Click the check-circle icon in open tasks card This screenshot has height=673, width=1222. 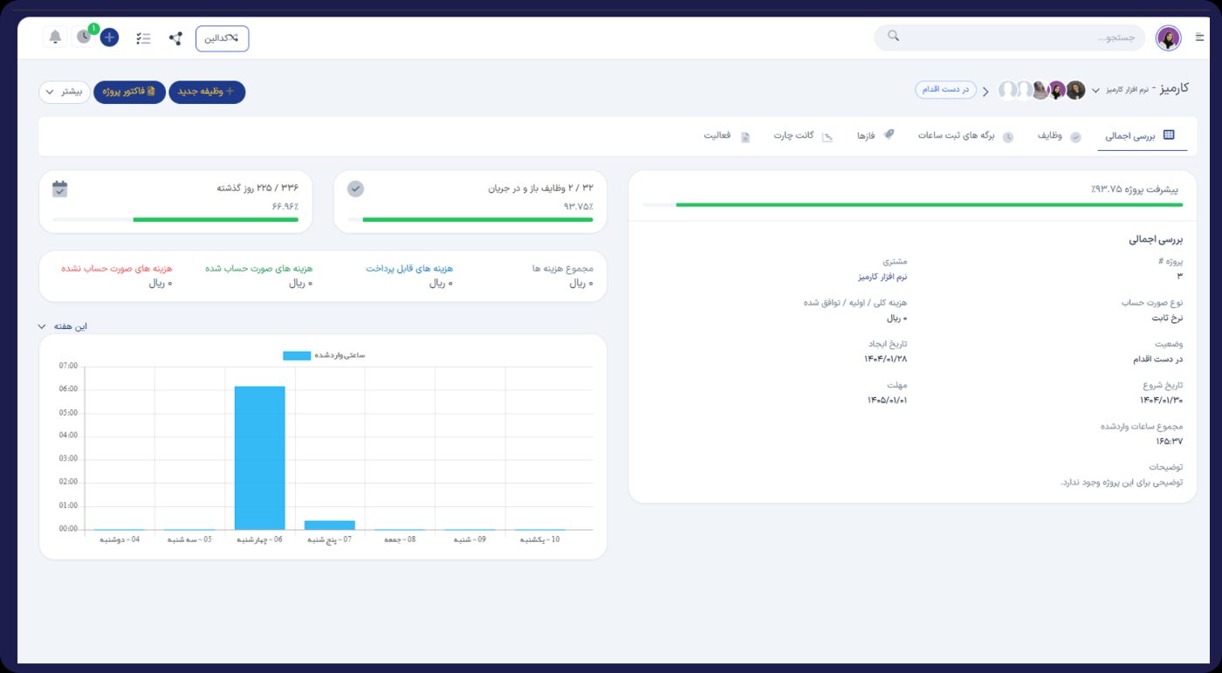point(355,189)
